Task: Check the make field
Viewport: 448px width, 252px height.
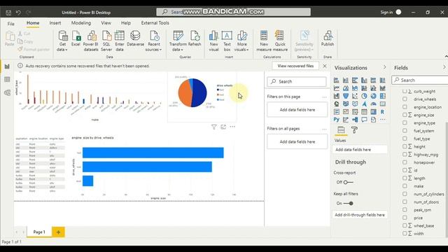Action: click(x=405, y=186)
